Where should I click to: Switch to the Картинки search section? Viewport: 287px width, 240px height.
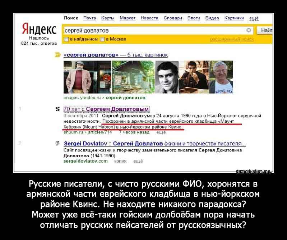[234, 18]
